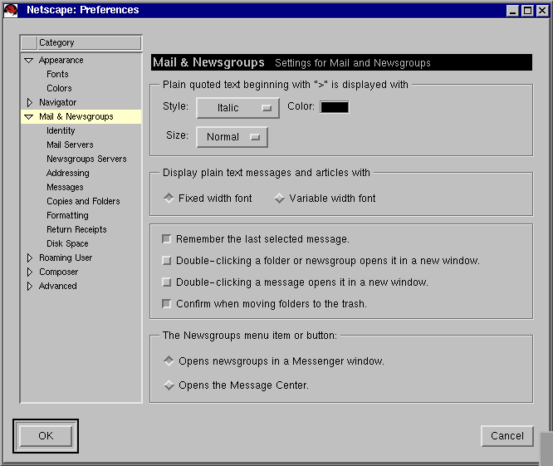This screenshot has height=466, width=553.
Task: Collapse the Appearance category tree
Action: pos(29,61)
